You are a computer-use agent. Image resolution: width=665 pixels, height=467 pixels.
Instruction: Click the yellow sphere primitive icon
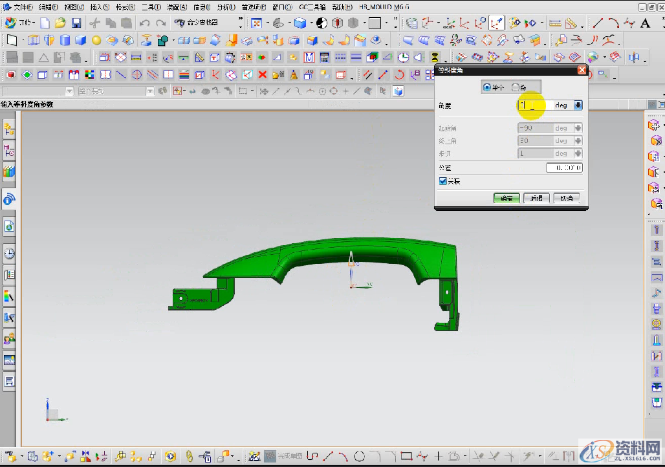tap(96, 41)
